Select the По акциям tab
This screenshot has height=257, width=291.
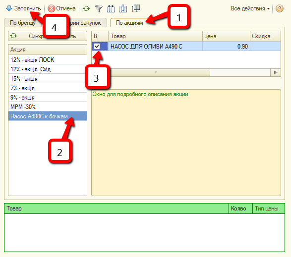coord(129,23)
